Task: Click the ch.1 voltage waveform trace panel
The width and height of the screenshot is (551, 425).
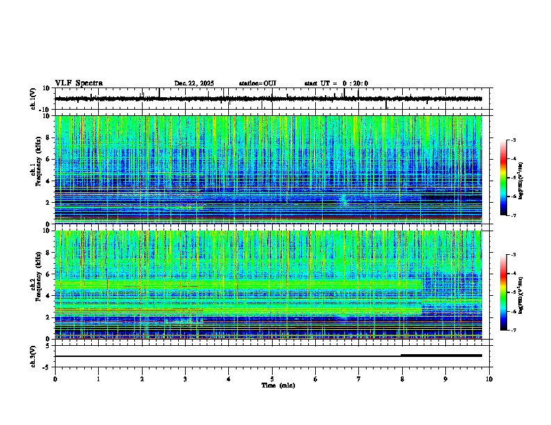Action: [272, 99]
